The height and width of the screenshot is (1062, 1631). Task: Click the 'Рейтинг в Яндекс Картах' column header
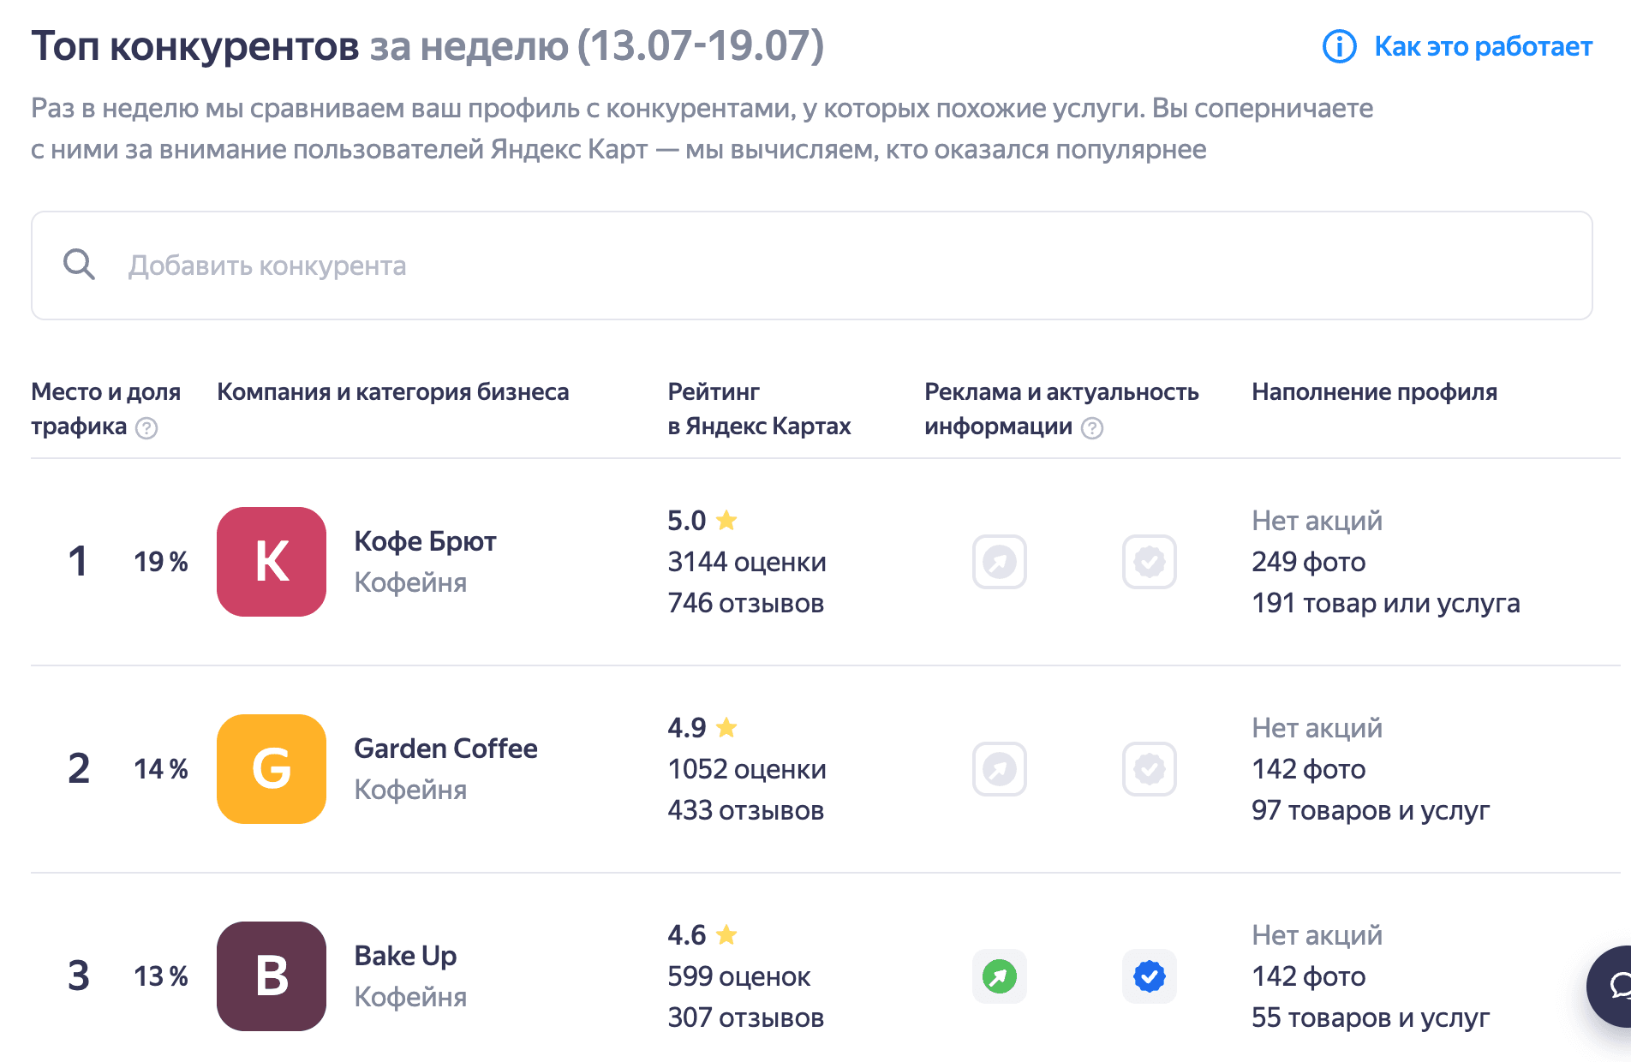coord(759,409)
